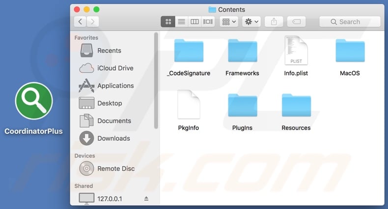The height and width of the screenshot is (209, 388).
Task: Click the Contents folder proxy icon in title bar
Action: point(212,10)
